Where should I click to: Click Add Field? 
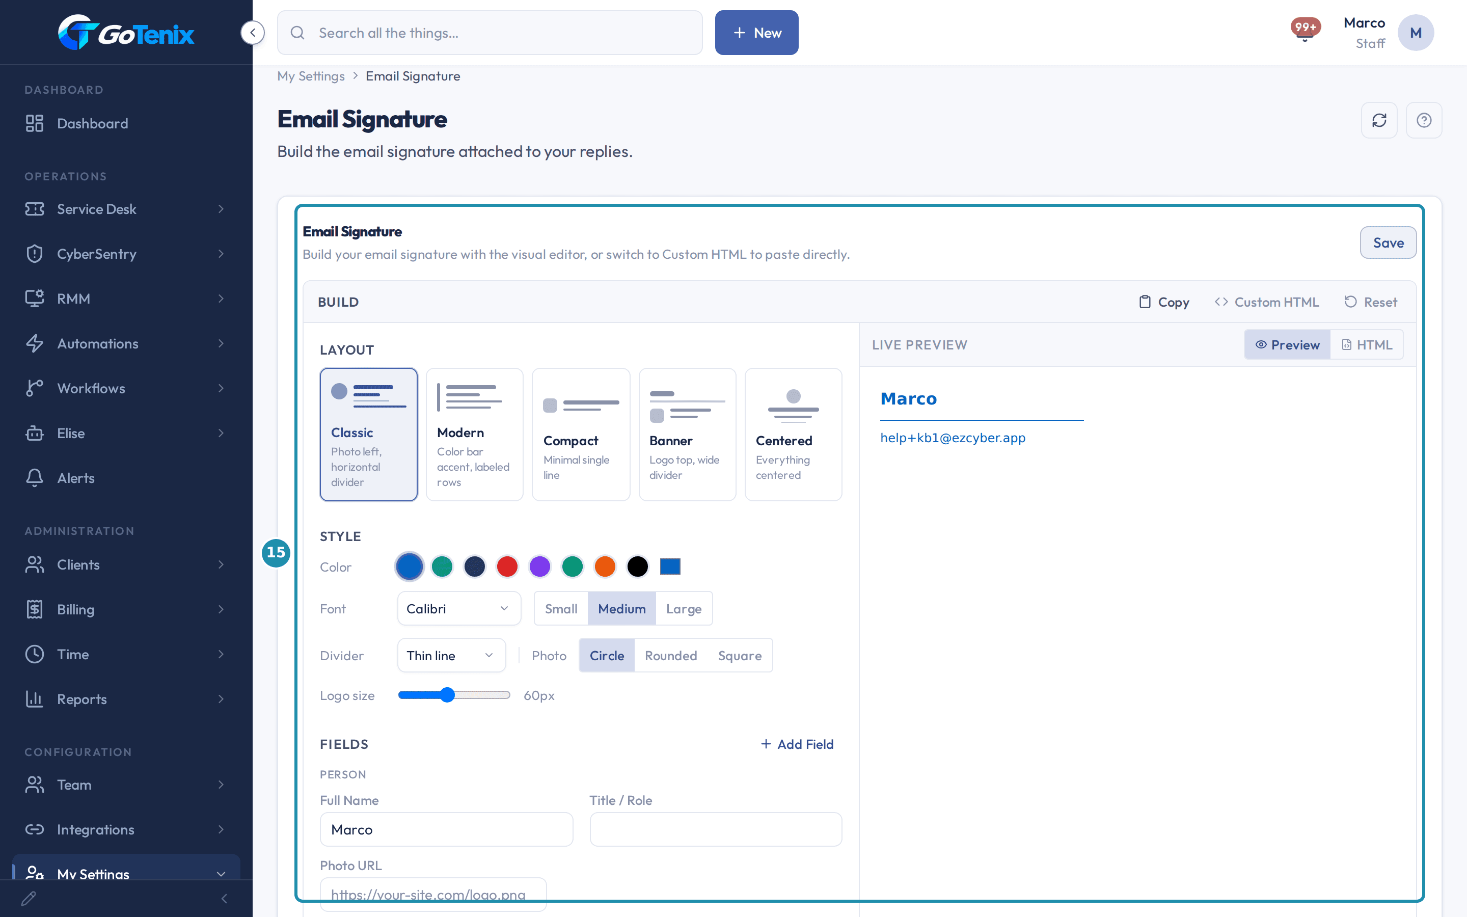[797, 744]
